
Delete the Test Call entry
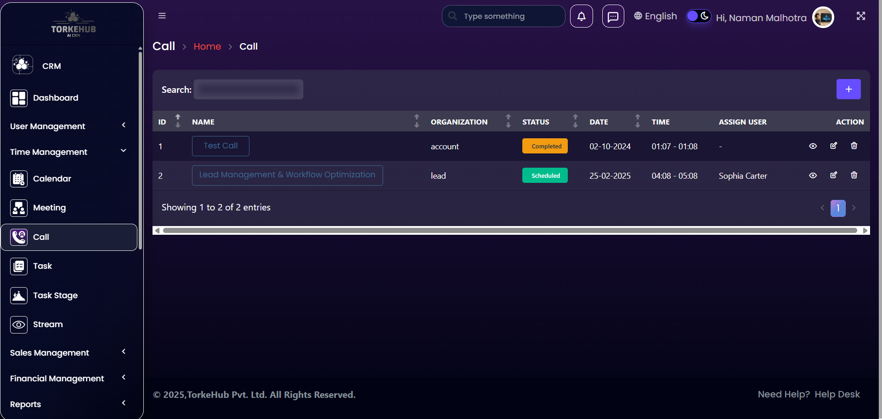click(x=854, y=146)
